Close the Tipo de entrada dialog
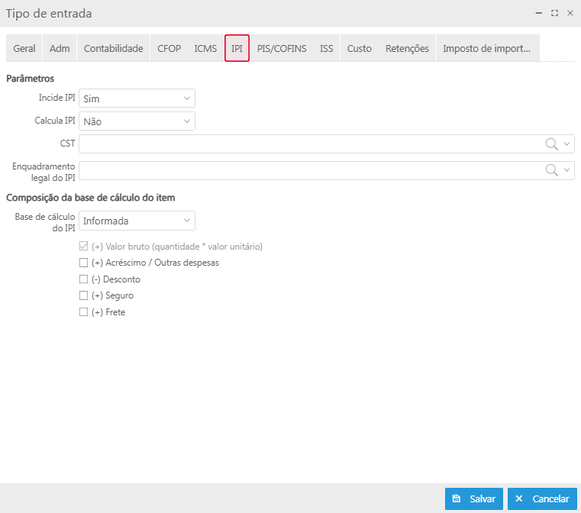The height and width of the screenshot is (513, 581). click(570, 13)
